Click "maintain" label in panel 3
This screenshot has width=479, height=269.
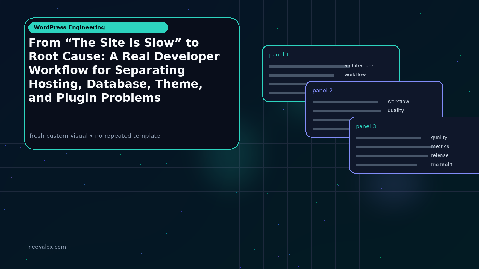pos(442,164)
